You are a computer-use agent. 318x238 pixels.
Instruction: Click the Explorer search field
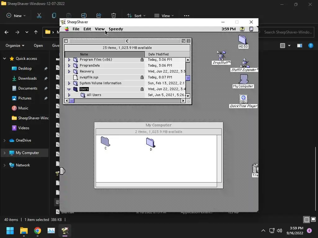tap(286, 32)
